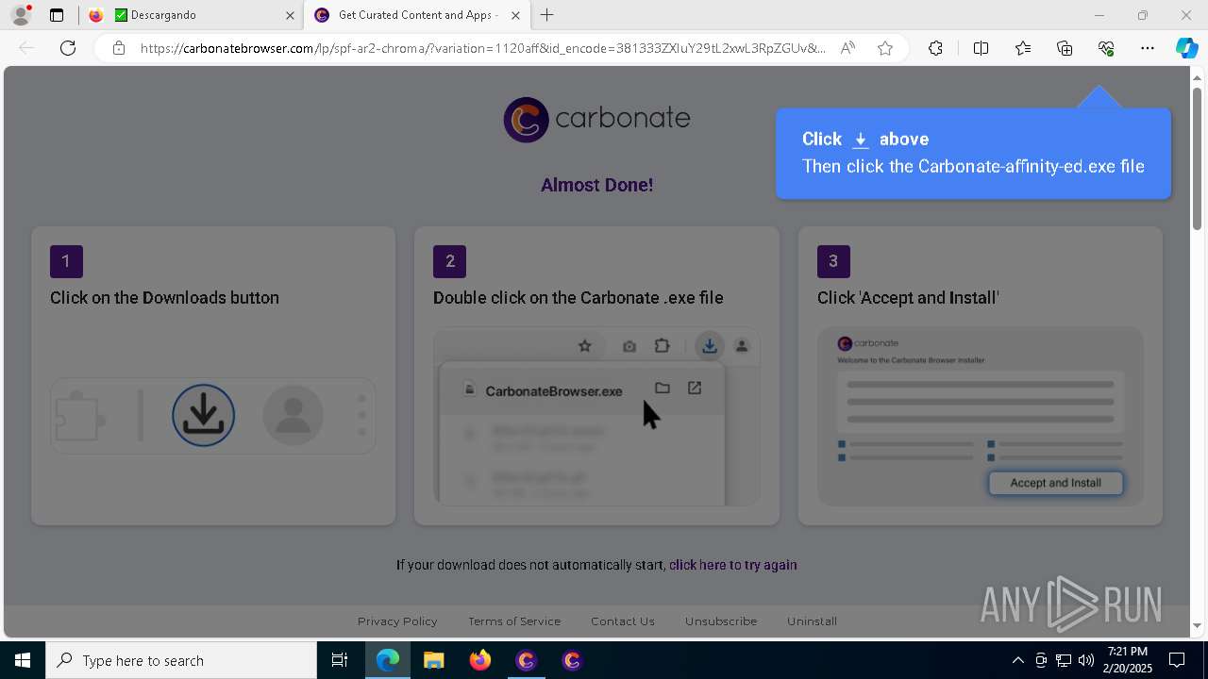Click the browser Back arrow
1208x679 pixels.
(26, 48)
